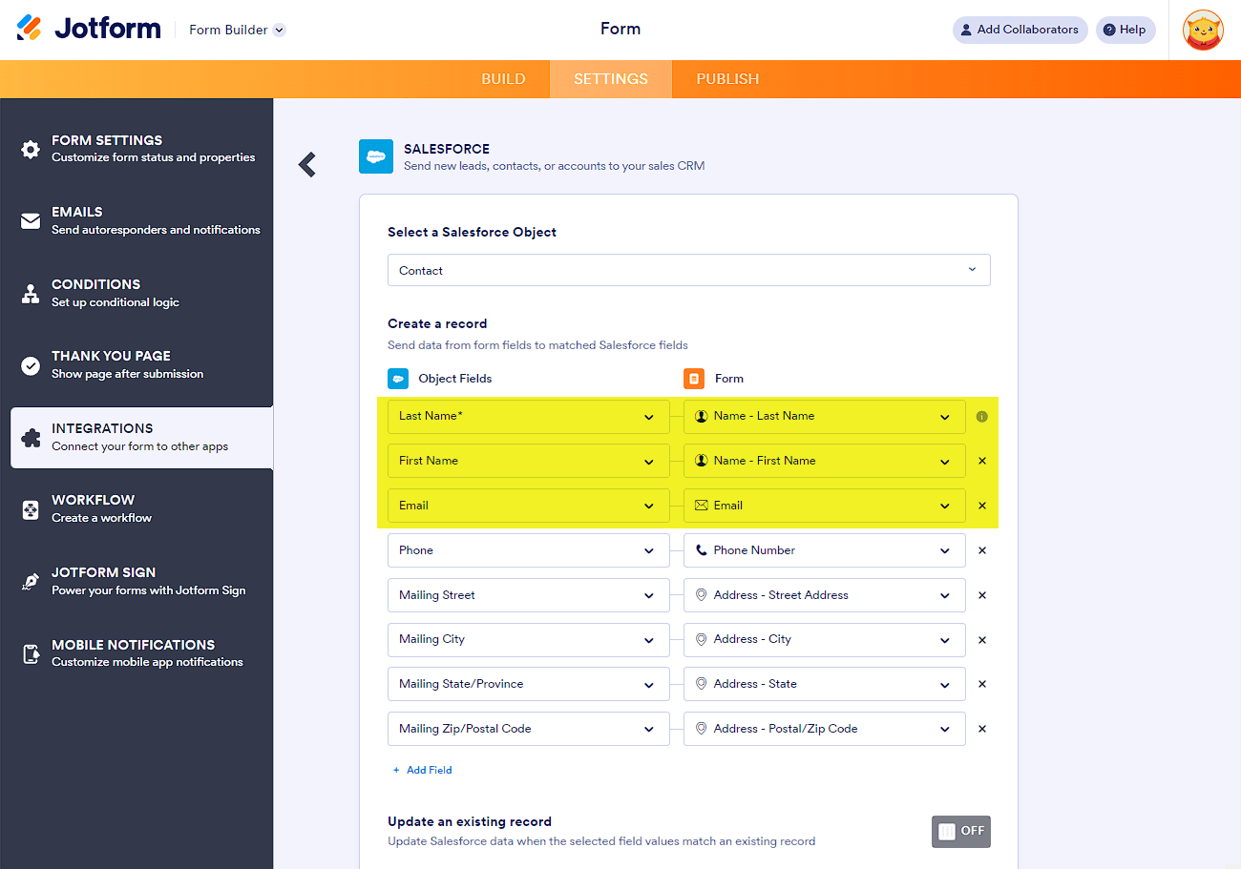Click info icon next to Last Name row
Viewport: 1241px width, 869px height.
982,417
